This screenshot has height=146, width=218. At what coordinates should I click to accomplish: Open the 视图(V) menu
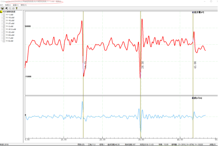click(x=8, y=5)
